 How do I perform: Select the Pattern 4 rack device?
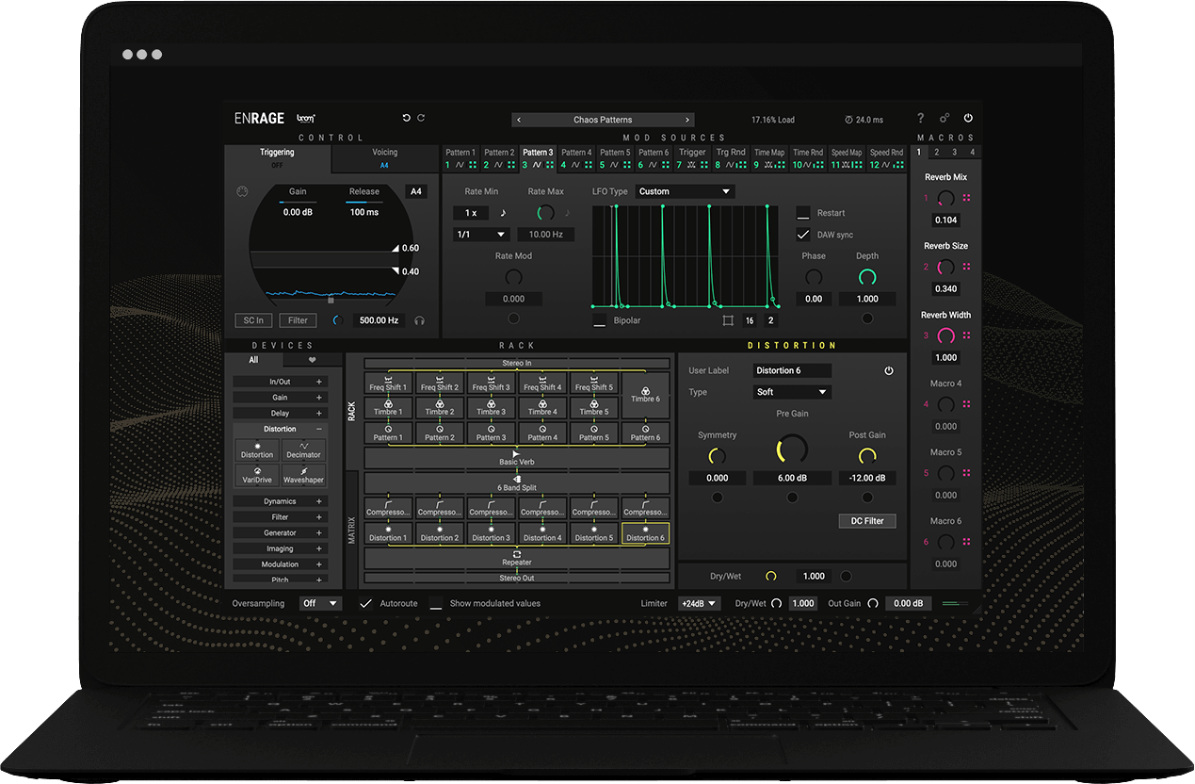(541, 433)
